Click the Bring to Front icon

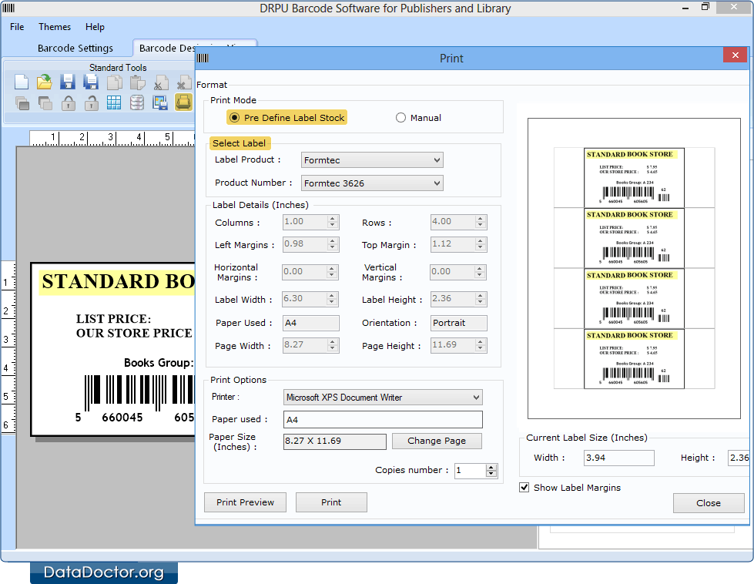(22, 102)
